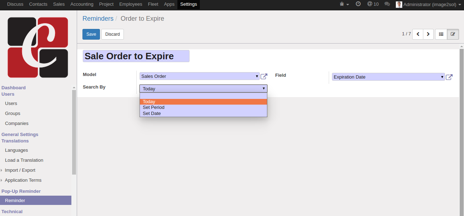
Task: Edit the 'Sale Order to Expire' name field
Action: coord(136,56)
